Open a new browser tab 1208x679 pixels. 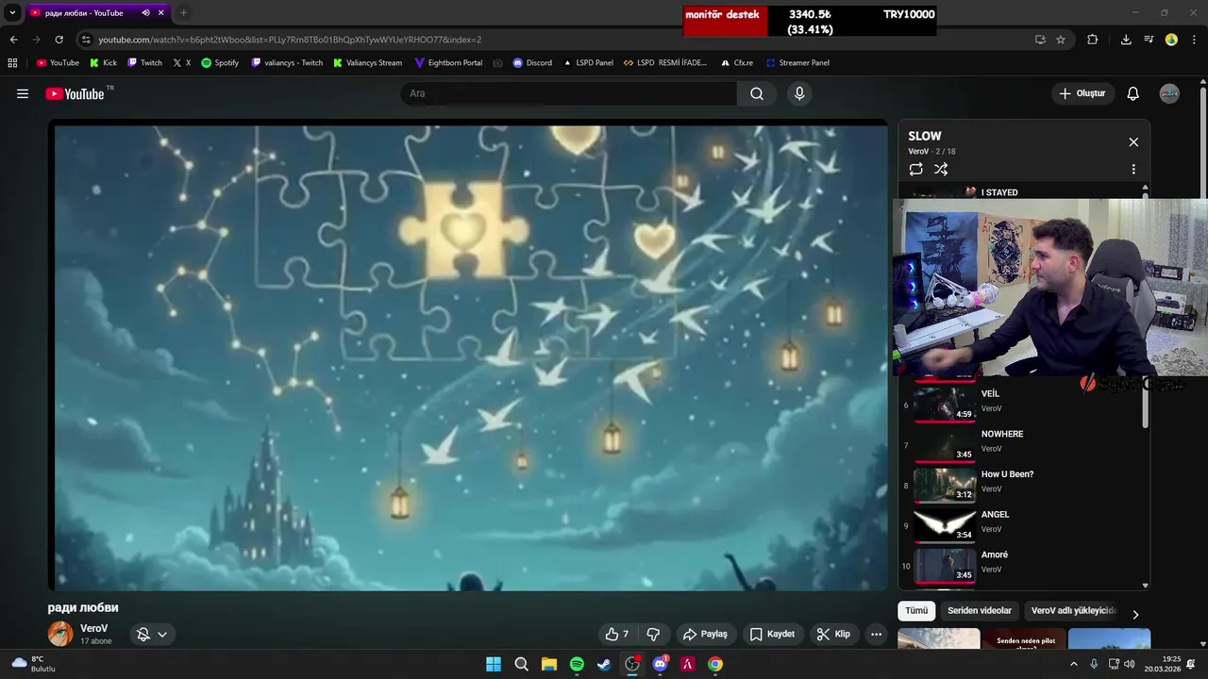[x=183, y=13]
